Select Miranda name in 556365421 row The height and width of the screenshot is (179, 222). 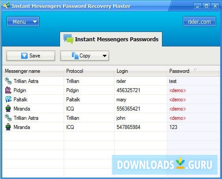tap(22, 109)
